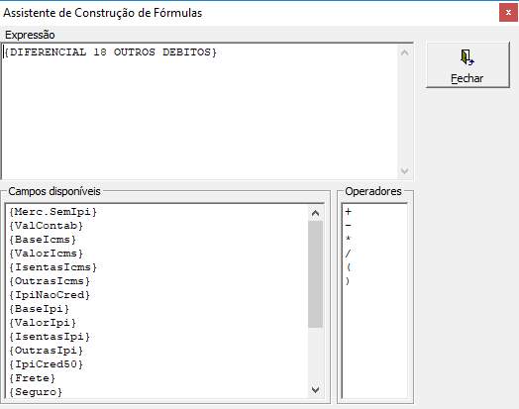The width and height of the screenshot is (519, 409).
Task: Choose the plus (+) operator
Action: tap(349, 212)
